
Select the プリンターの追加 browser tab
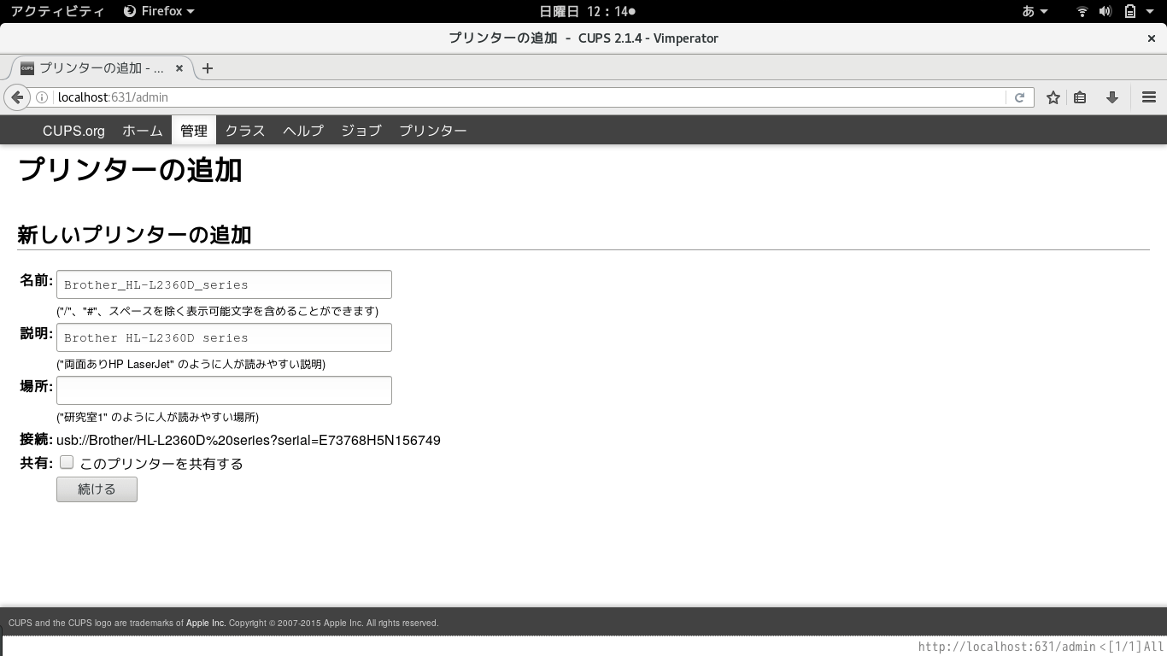pyautogui.click(x=100, y=68)
